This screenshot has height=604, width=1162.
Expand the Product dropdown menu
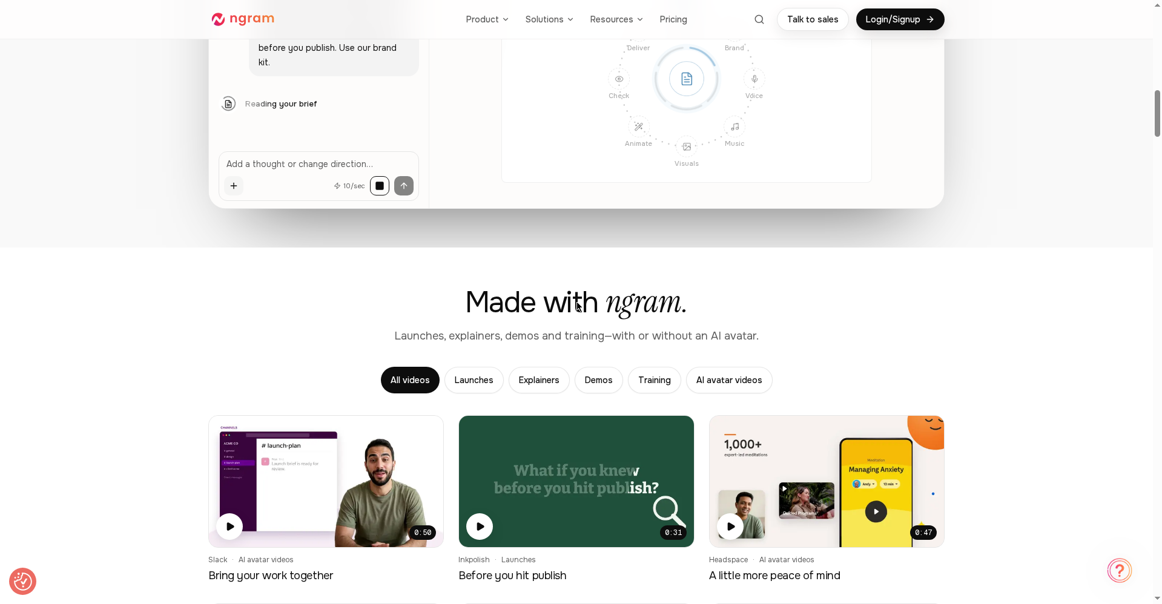click(487, 19)
